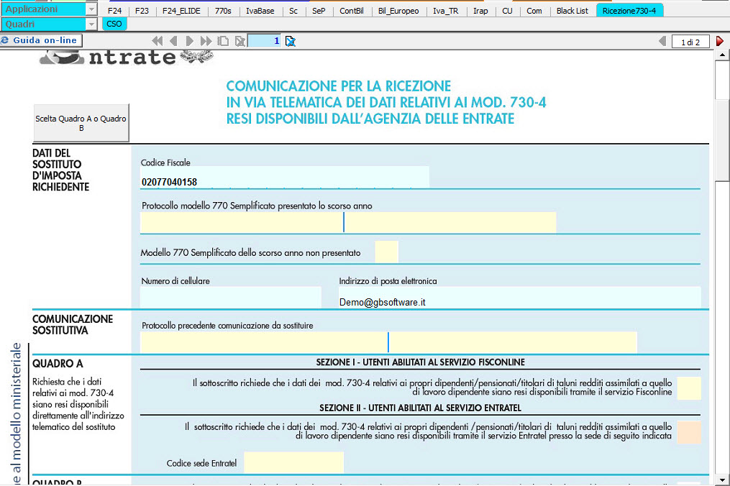This screenshot has width=730, height=486.
Task: Switch to the Iva_TR tab
Action: 445,11
